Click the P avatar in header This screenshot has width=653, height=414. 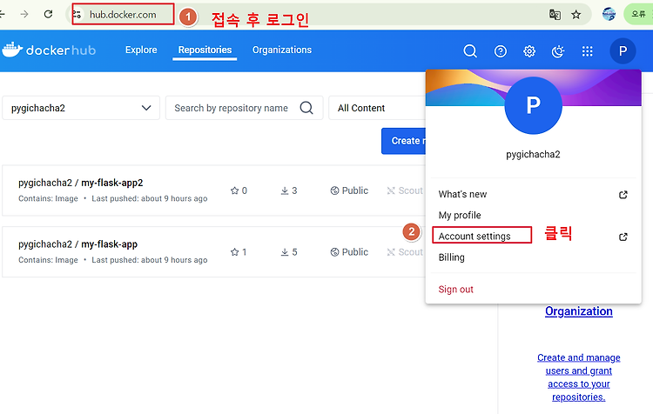point(623,50)
